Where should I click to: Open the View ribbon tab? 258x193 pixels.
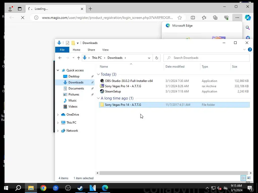(105, 50)
